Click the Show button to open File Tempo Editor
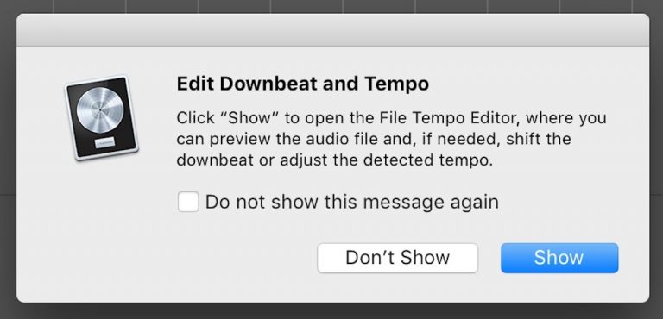 coord(559,258)
